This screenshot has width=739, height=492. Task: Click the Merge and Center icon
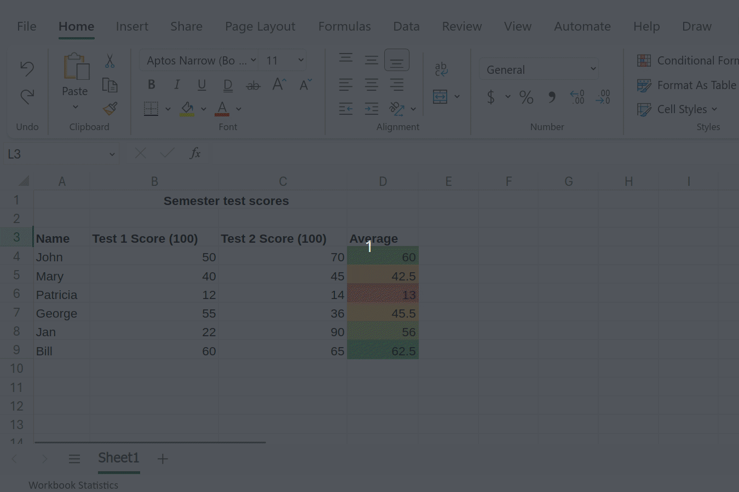point(440,97)
